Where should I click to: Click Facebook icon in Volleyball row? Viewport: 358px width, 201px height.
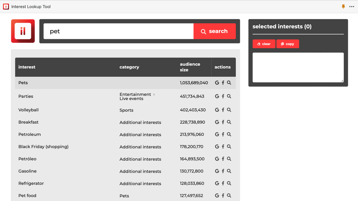coord(223,110)
